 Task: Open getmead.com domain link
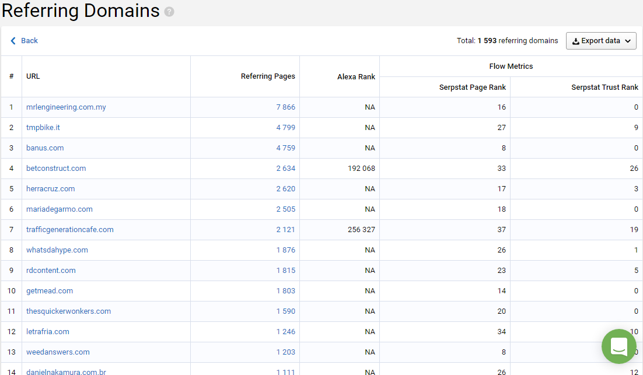[x=50, y=291]
